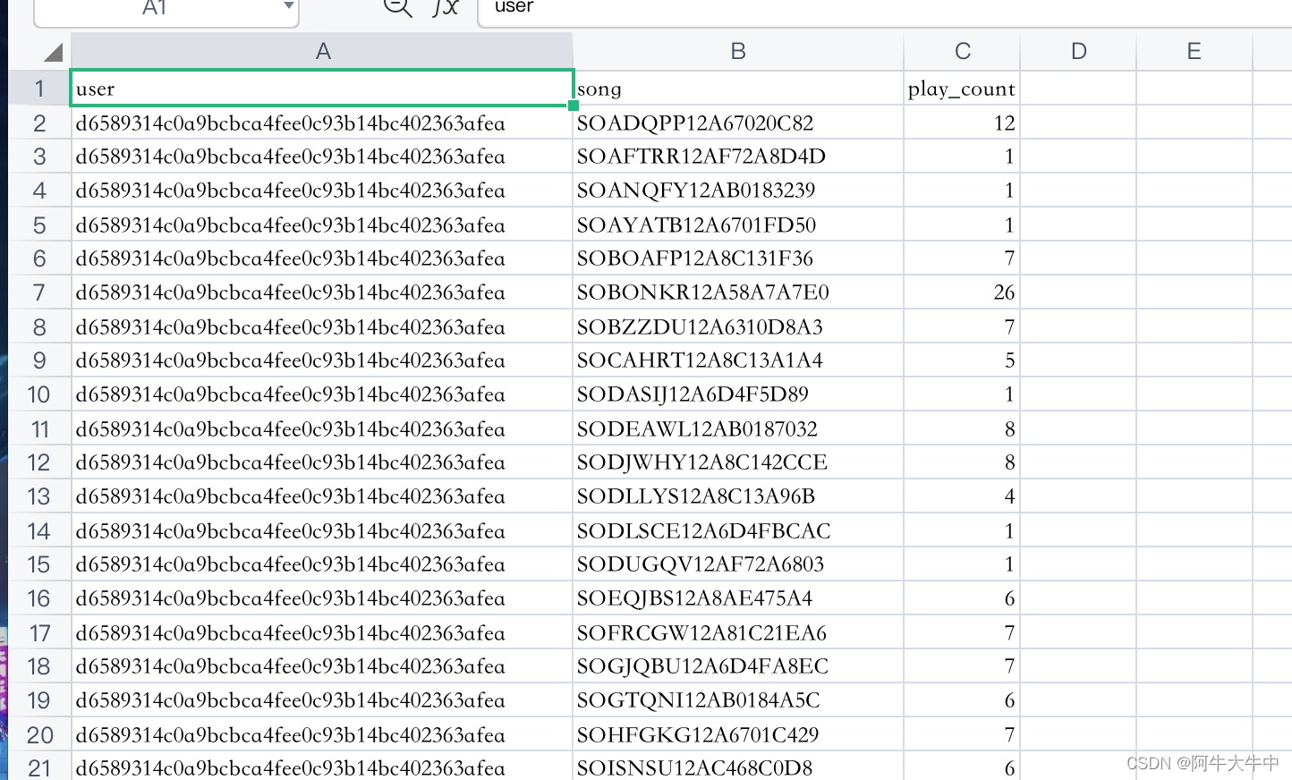Click the user ID cell in row 2
The image size is (1292, 780).
tap(322, 123)
